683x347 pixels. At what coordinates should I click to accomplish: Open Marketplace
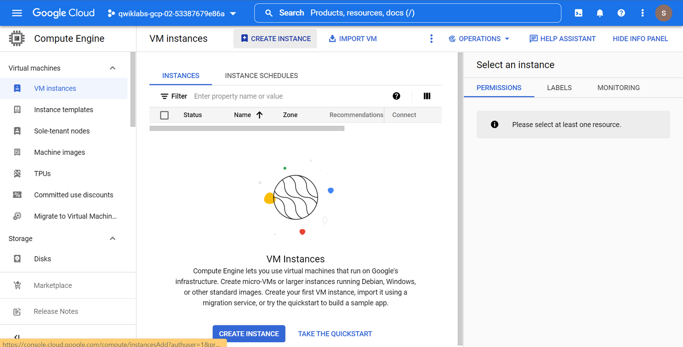pos(53,285)
